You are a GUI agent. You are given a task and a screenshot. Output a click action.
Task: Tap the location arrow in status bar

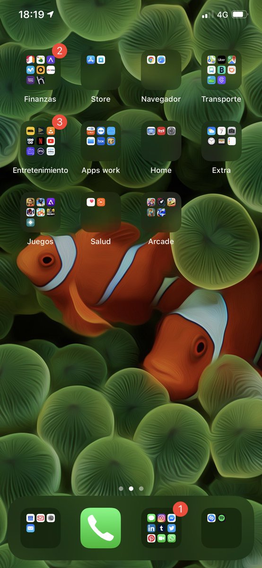coord(51,14)
